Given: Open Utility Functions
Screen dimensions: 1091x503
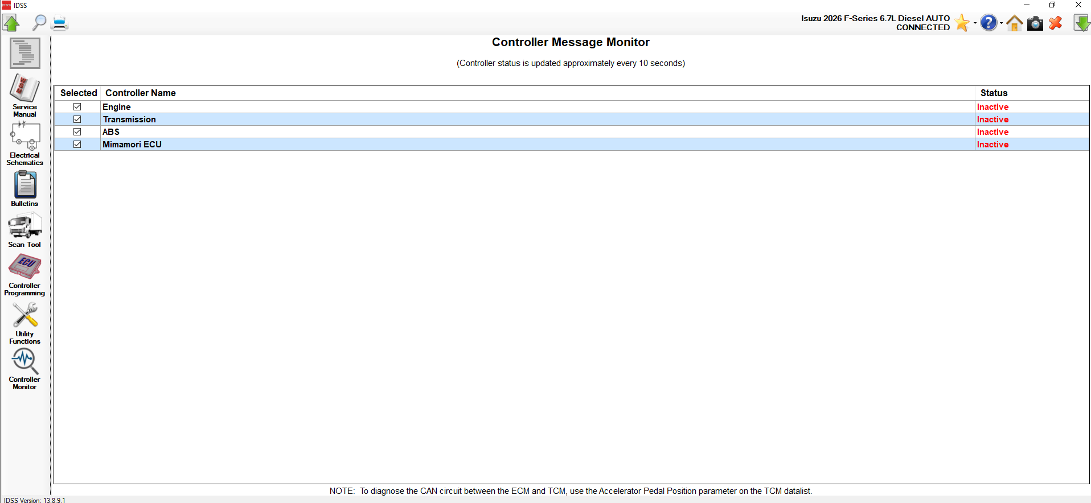Looking at the screenshot, I should click(24, 323).
